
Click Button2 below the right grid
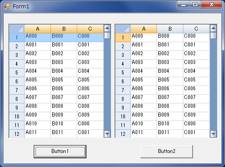coord(167,152)
